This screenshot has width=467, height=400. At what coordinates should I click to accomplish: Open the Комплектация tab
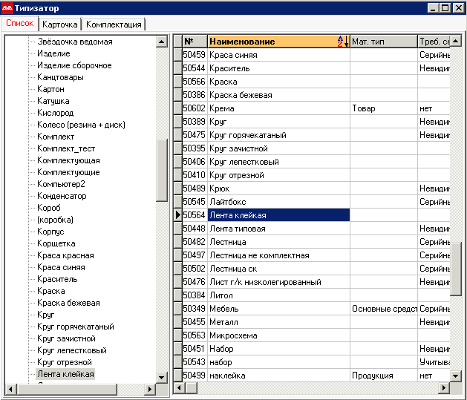click(x=114, y=24)
